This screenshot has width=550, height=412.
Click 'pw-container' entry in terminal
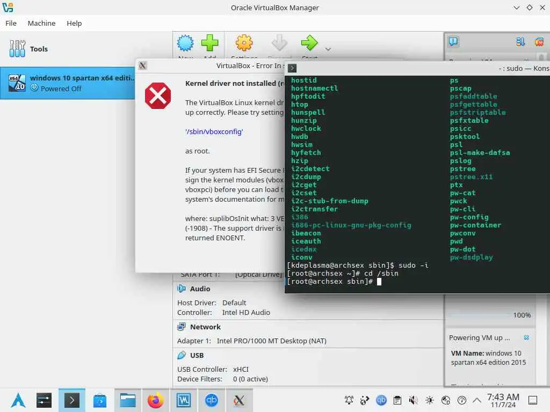476,225
